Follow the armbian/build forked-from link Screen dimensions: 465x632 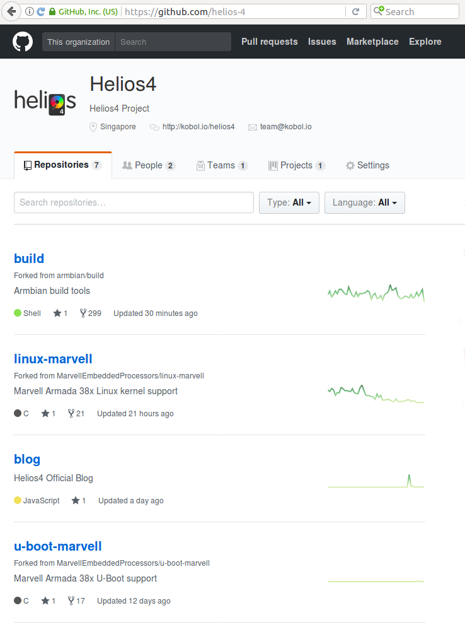click(x=81, y=276)
